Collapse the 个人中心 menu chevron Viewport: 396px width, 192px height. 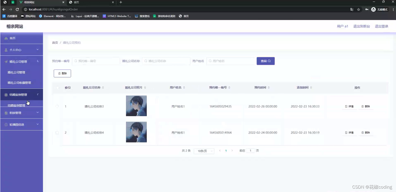pos(38,50)
